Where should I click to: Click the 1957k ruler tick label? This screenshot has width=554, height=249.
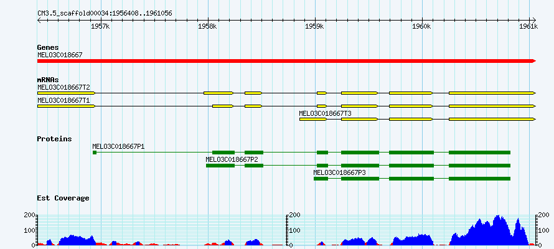pyautogui.click(x=101, y=27)
